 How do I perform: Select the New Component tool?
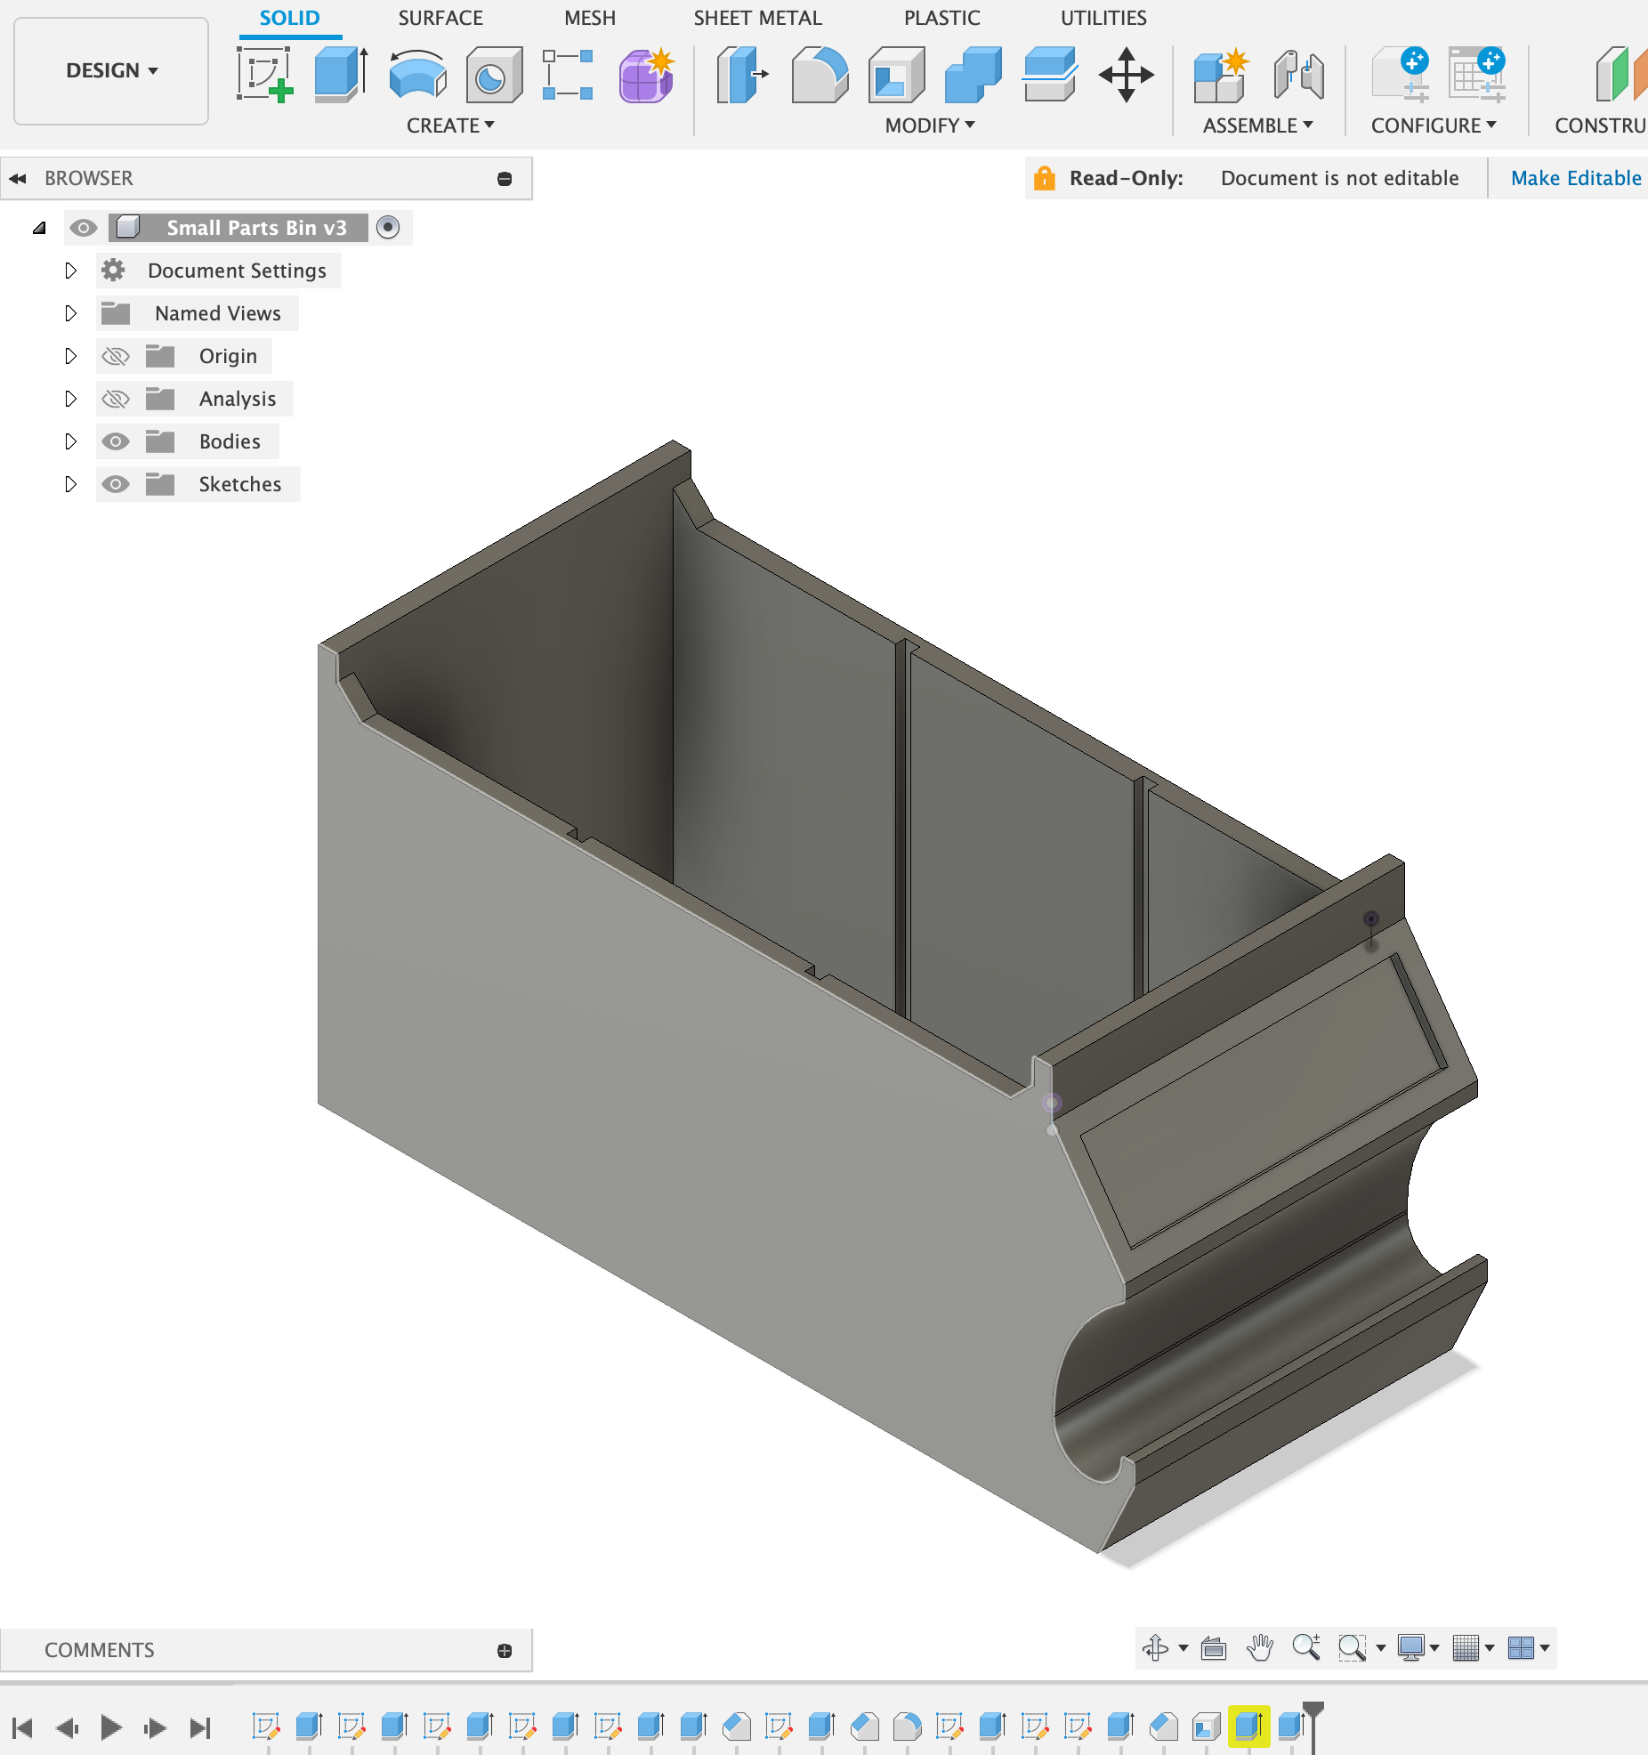click(x=1222, y=75)
